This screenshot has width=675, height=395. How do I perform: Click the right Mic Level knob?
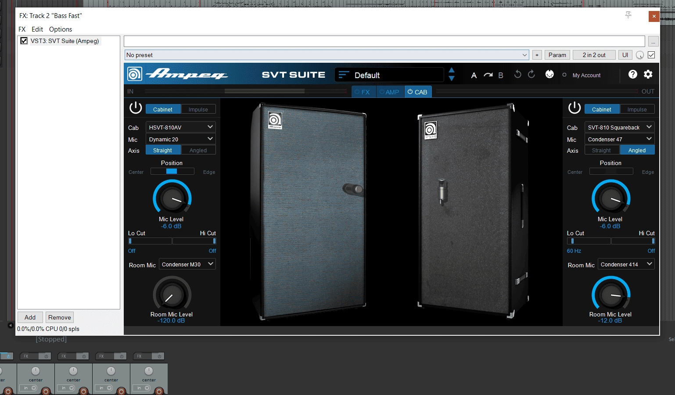(x=611, y=199)
